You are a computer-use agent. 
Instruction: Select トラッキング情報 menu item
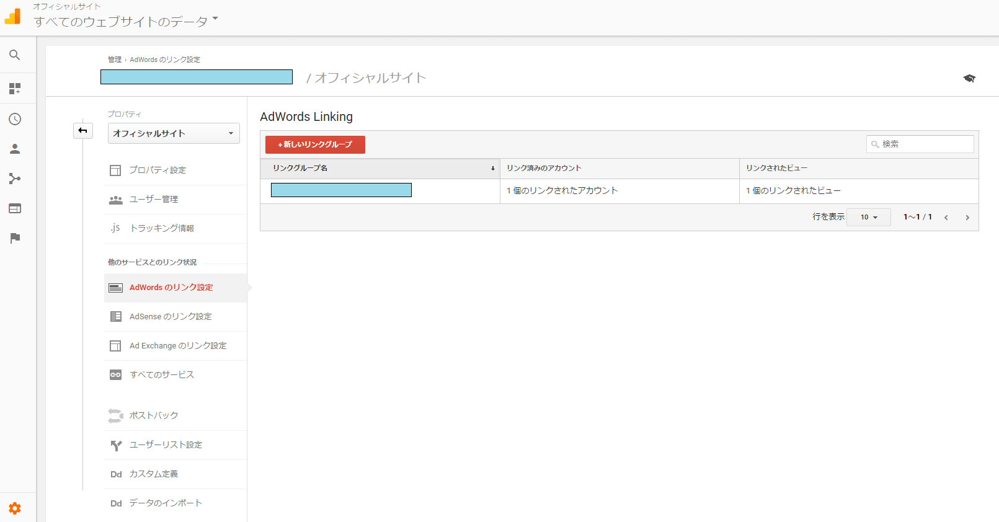[x=175, y=229]
